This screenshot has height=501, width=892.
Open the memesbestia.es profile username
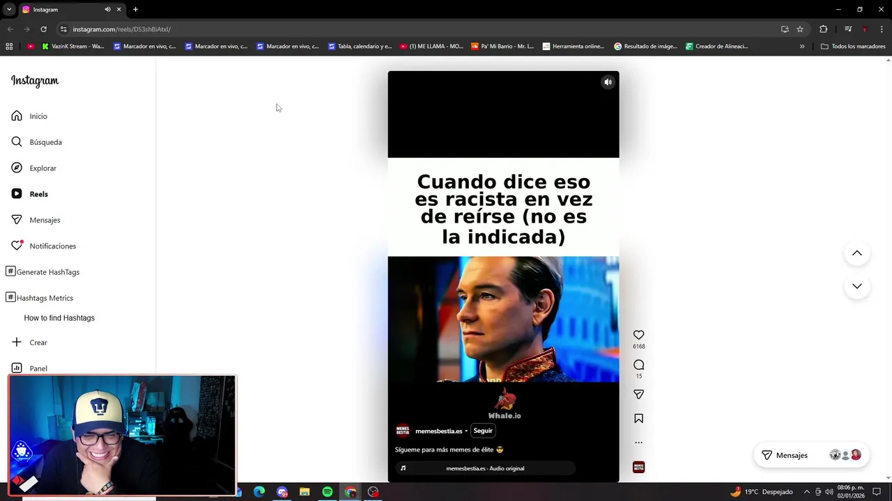(438, 431)
